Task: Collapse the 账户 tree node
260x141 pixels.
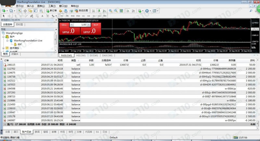Action: tap(3, 37)
